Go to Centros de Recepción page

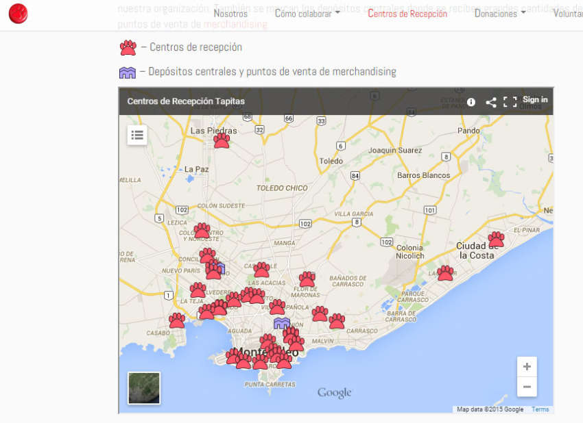pos(407,14)
